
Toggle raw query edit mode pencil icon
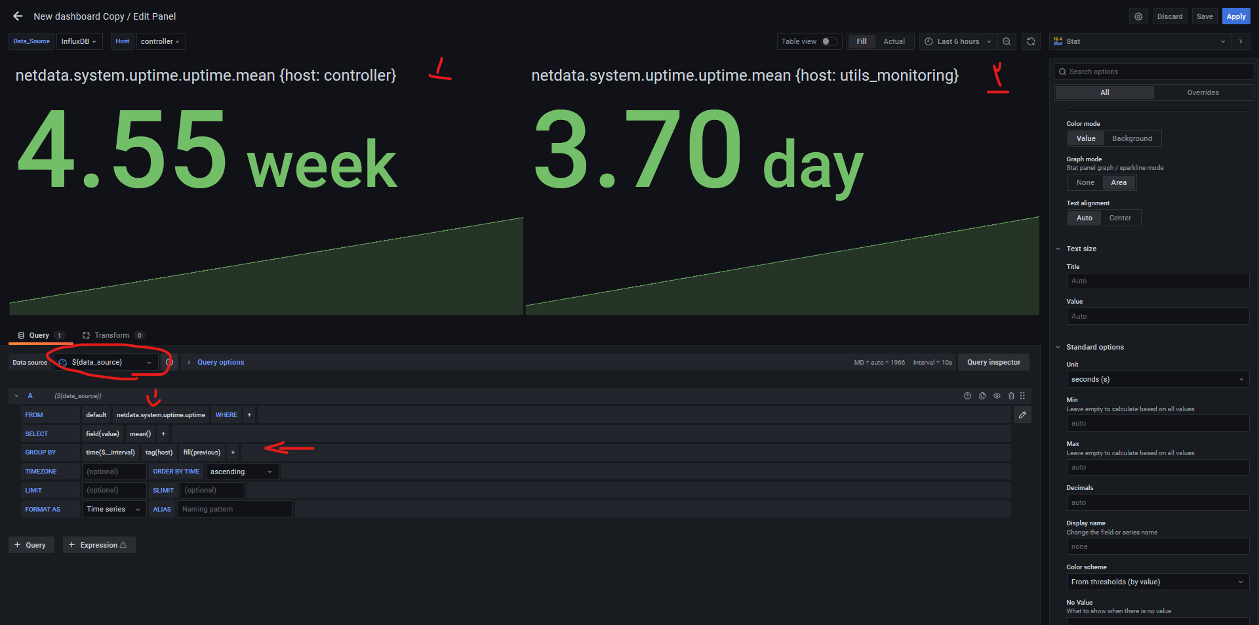click(1022, 415)
